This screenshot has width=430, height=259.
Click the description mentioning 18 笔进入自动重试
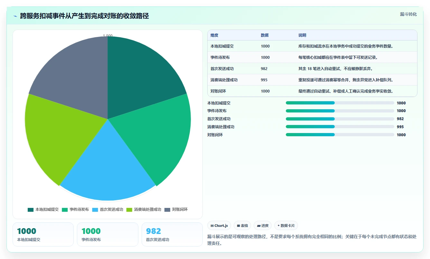(336, 69)
